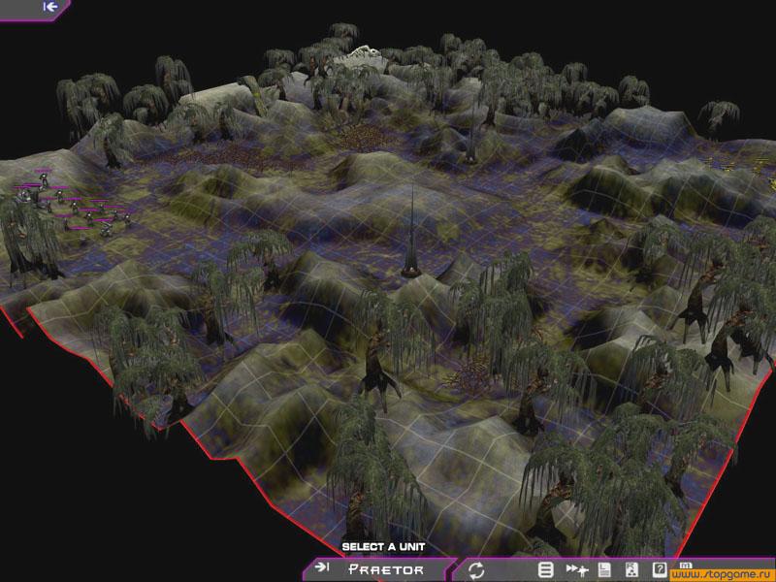The height and width of the screenshot is (582, 776).
Task: Open the stacked-lines menu icon
Action: tap(546, 569)
